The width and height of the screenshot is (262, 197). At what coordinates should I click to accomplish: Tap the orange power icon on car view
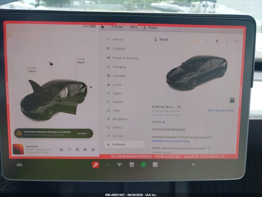coord(9,35)
